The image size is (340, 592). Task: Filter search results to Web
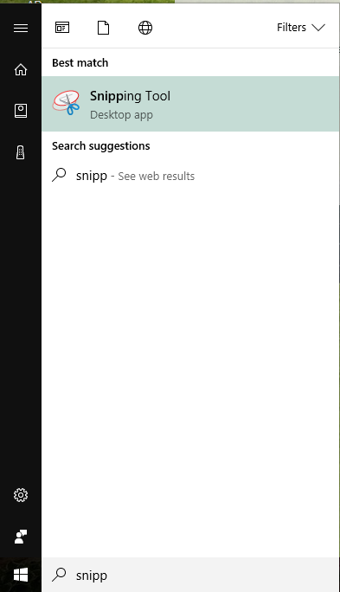click(x=145, y=28)
